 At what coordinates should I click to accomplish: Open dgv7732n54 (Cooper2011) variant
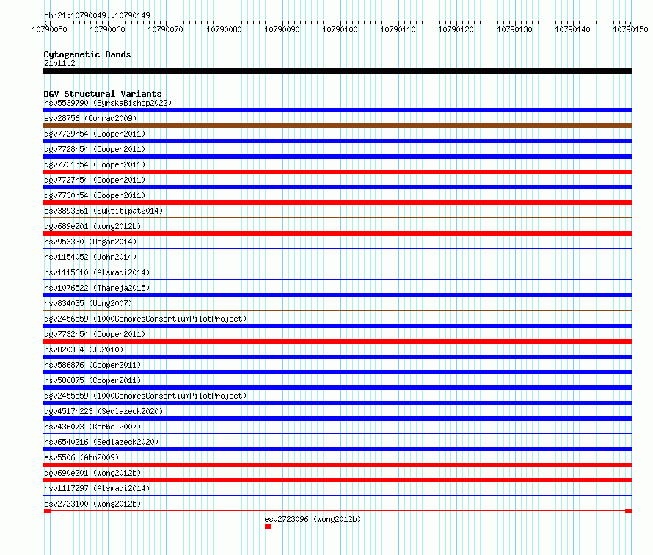(95, 334)
